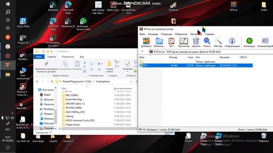Screen dimensions: 273x153
Task: Open the File (Файл) menu in WinRAR
Action: click(142, 34)
